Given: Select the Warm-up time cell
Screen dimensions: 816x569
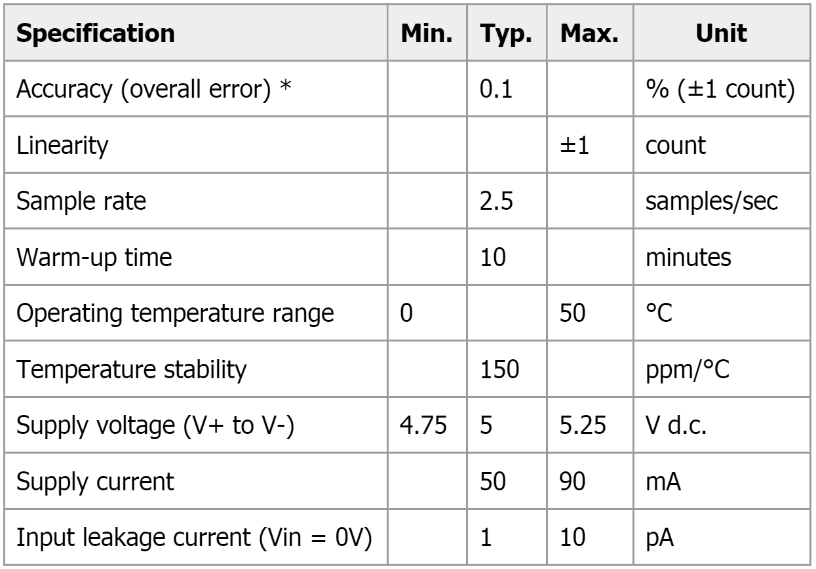Looking at the screenshot, I should 94,258.
